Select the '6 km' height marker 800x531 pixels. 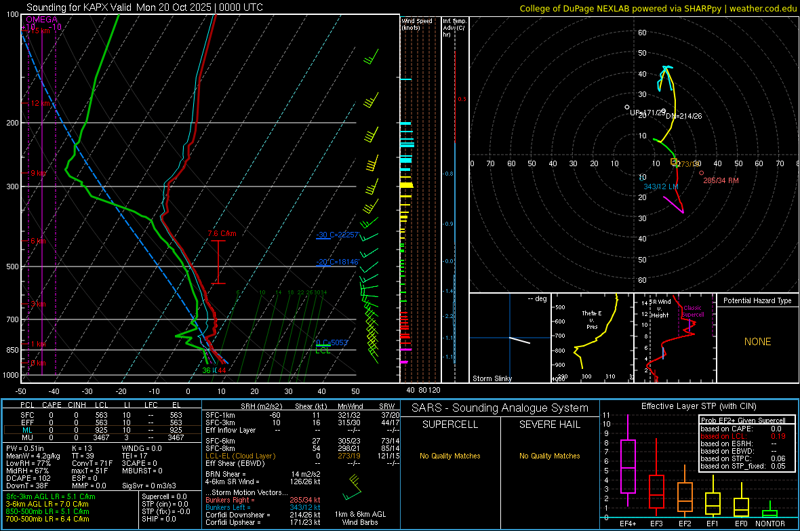click(38, 241)
